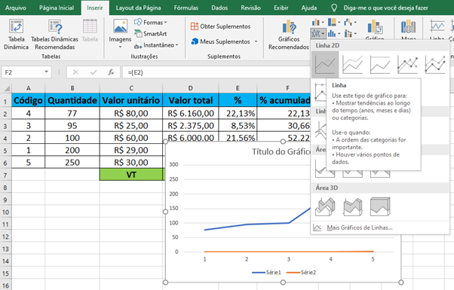
Task: Select the cell with 22,13% in column E
Action: click(238, 113)
